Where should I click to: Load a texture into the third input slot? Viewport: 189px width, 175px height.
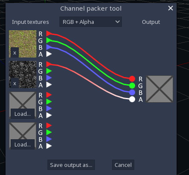click(x=23, y=114)
